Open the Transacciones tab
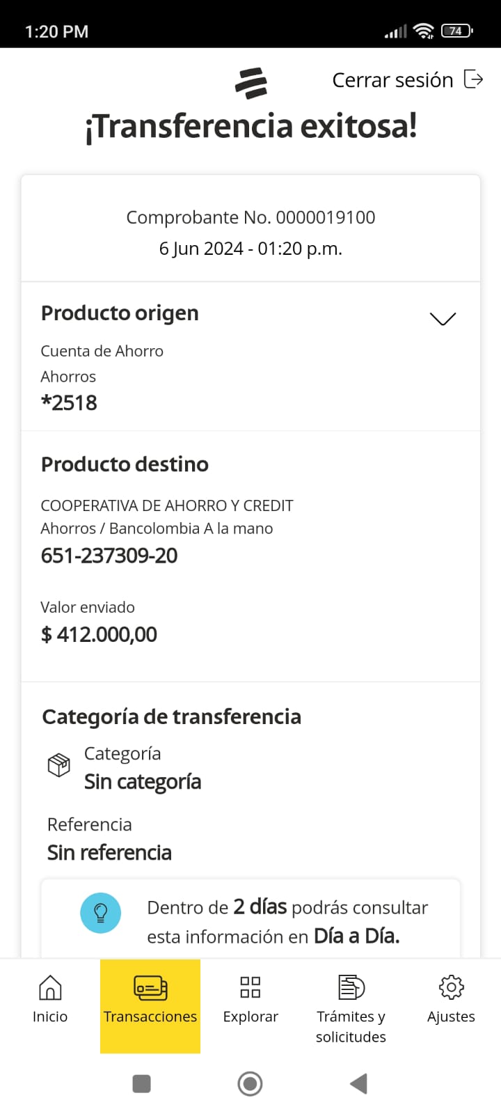Viewport: 501px width, 1114px height. [x=150, y=999]
